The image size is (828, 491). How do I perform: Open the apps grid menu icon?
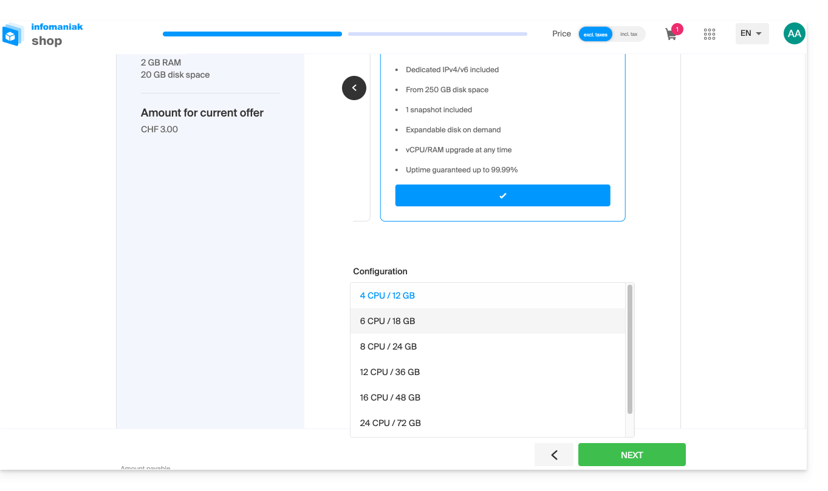tap(710, 34)
